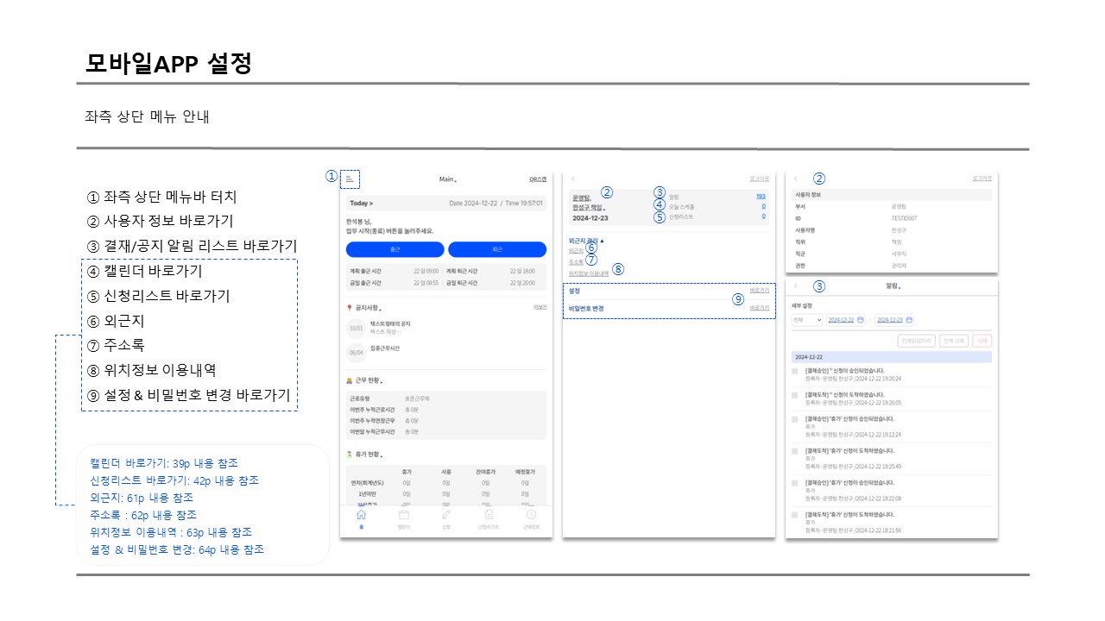Click 로그아웃 on the menu screen

click(760, 179)
